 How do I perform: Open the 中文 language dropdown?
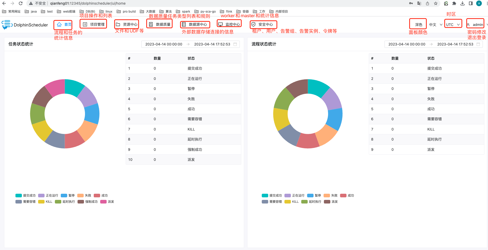click(436, 25)
